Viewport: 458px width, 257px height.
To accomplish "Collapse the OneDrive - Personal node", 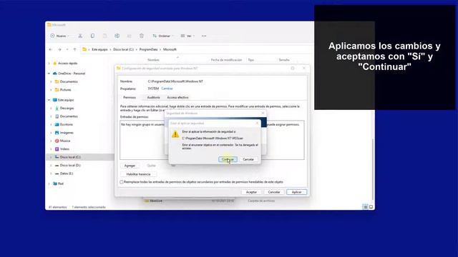I will pyautogui.click(x=49, y=74).
